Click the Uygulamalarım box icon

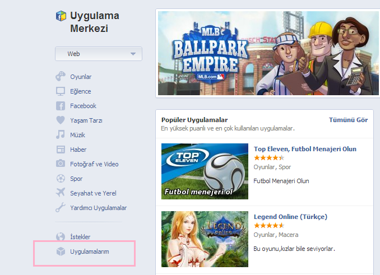click(61, 251)
